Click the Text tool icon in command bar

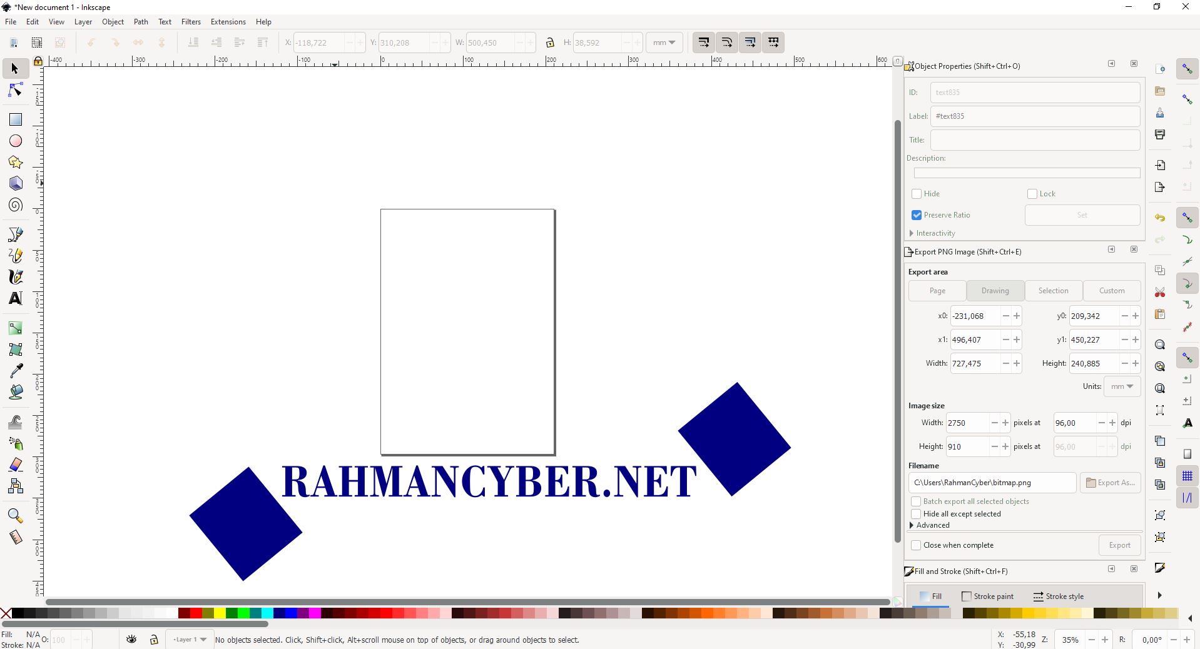click(x=1187, y=423)
